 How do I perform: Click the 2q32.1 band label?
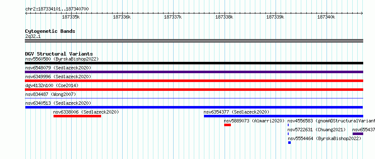[x=32, y=36]
